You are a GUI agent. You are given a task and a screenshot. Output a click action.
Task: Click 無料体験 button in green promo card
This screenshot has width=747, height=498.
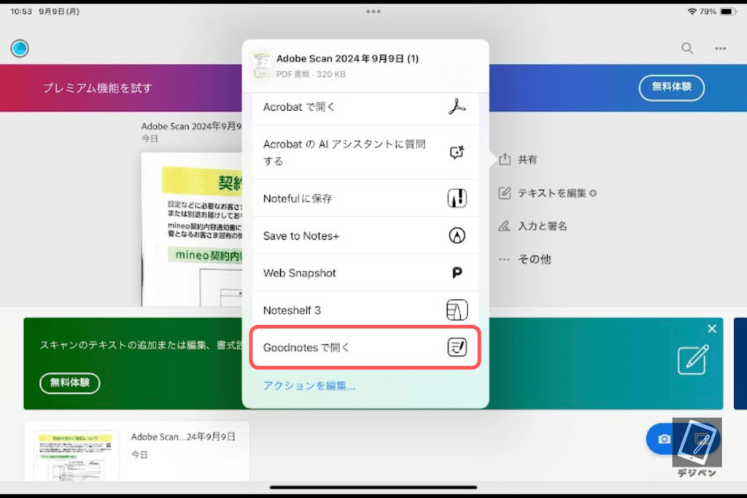pyautogui.click(x=70, y=383)
